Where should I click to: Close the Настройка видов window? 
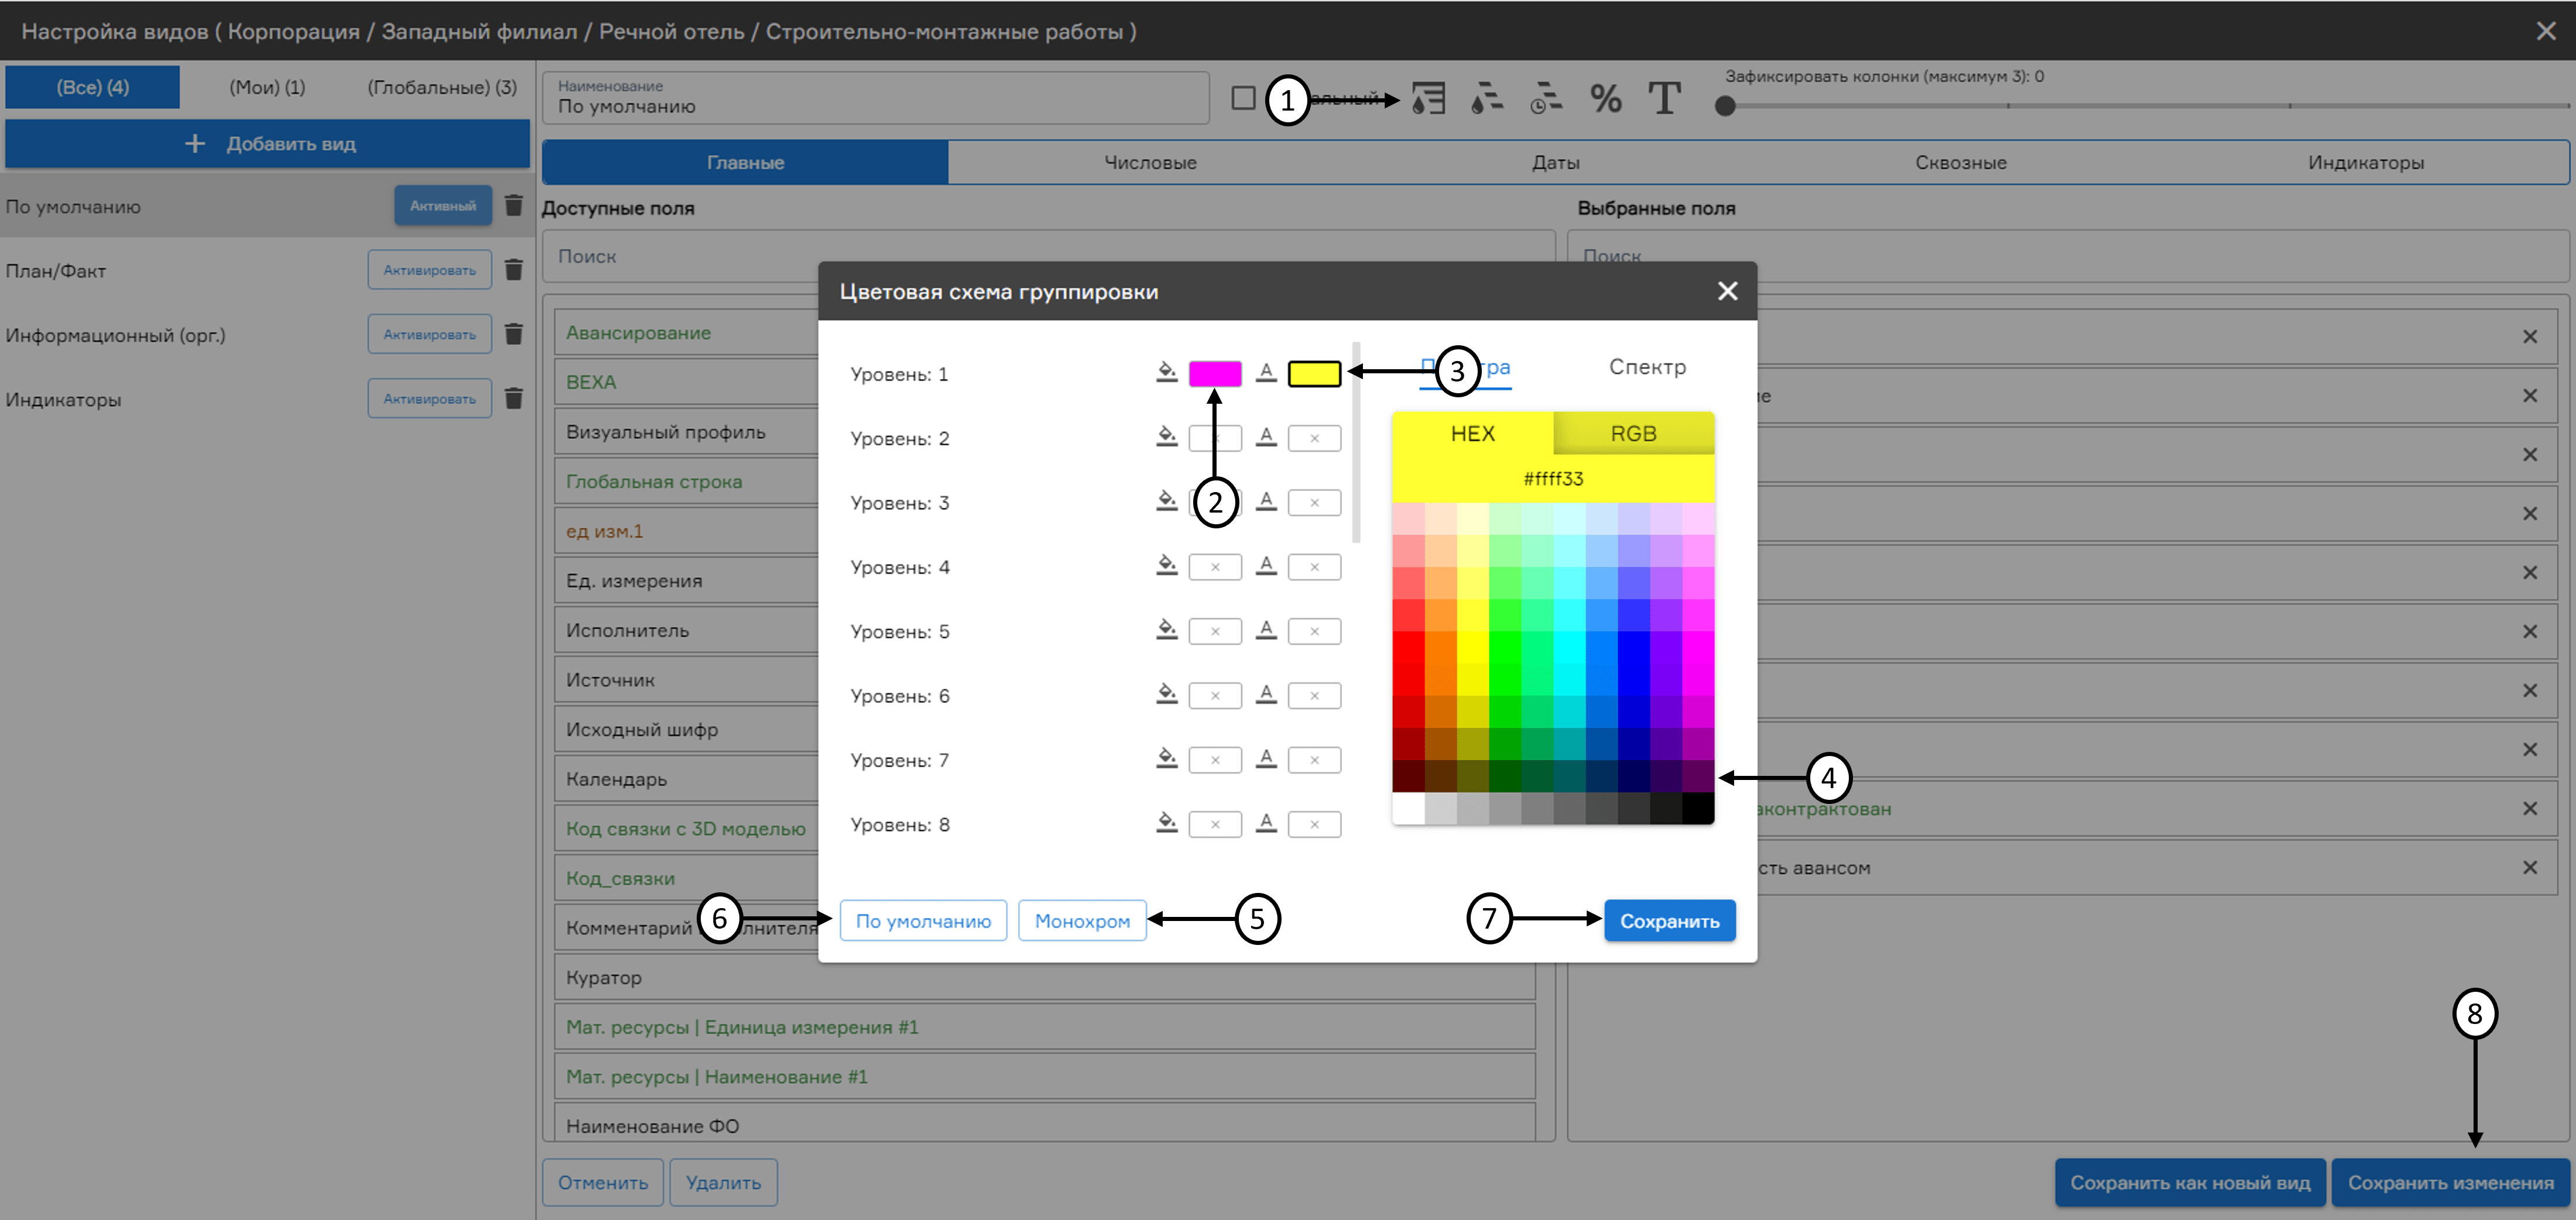(x=2546, y=31)
